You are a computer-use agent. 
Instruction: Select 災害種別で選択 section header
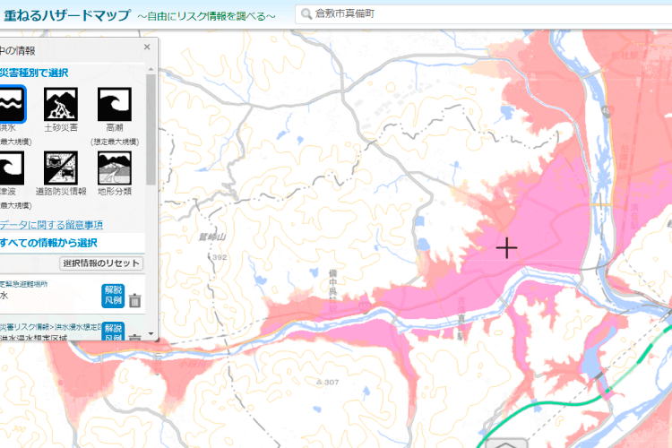click(x=34, y=73)
